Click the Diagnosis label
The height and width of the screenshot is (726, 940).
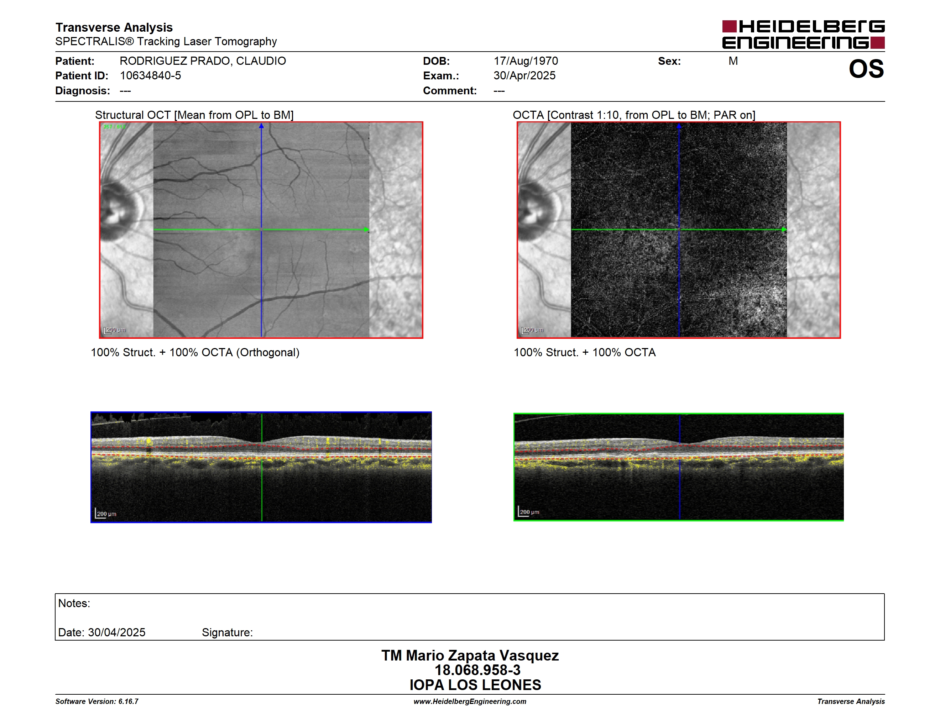coord(83,91)
